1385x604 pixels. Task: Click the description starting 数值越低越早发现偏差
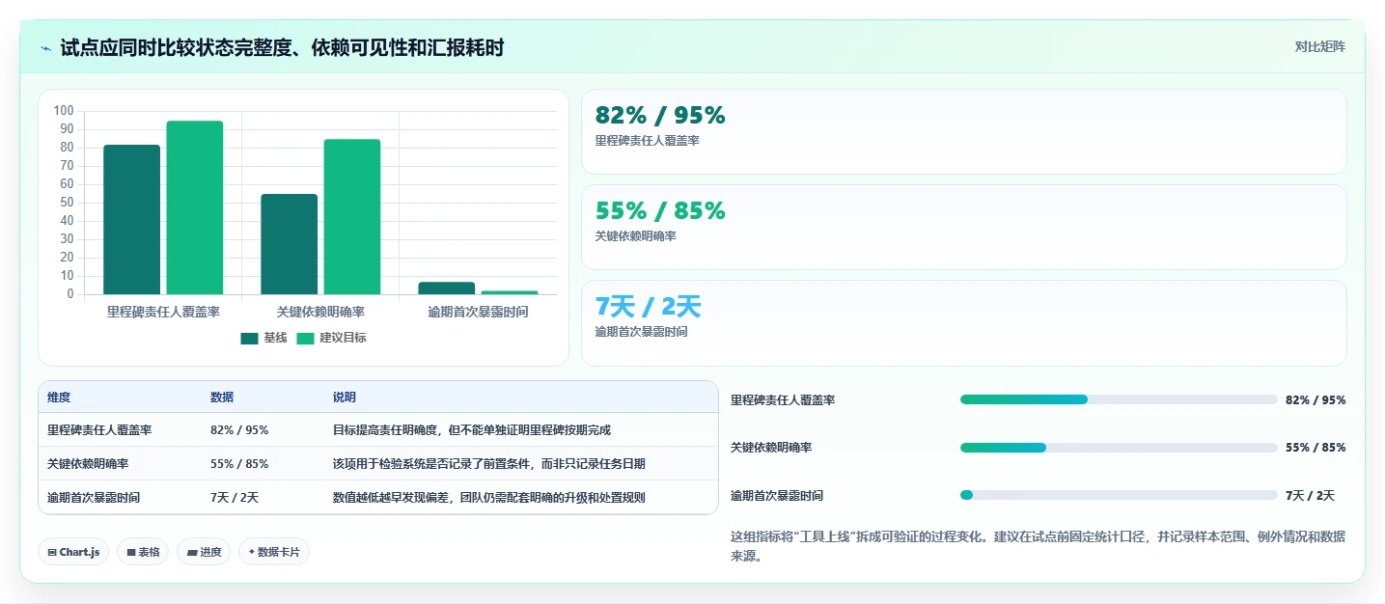pyautogui.click(x=489, y=498)
